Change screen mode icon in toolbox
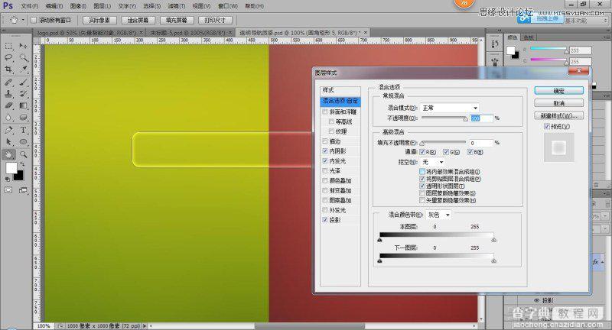This screenshot has height=330, width=612. click(x=24, y=190)
